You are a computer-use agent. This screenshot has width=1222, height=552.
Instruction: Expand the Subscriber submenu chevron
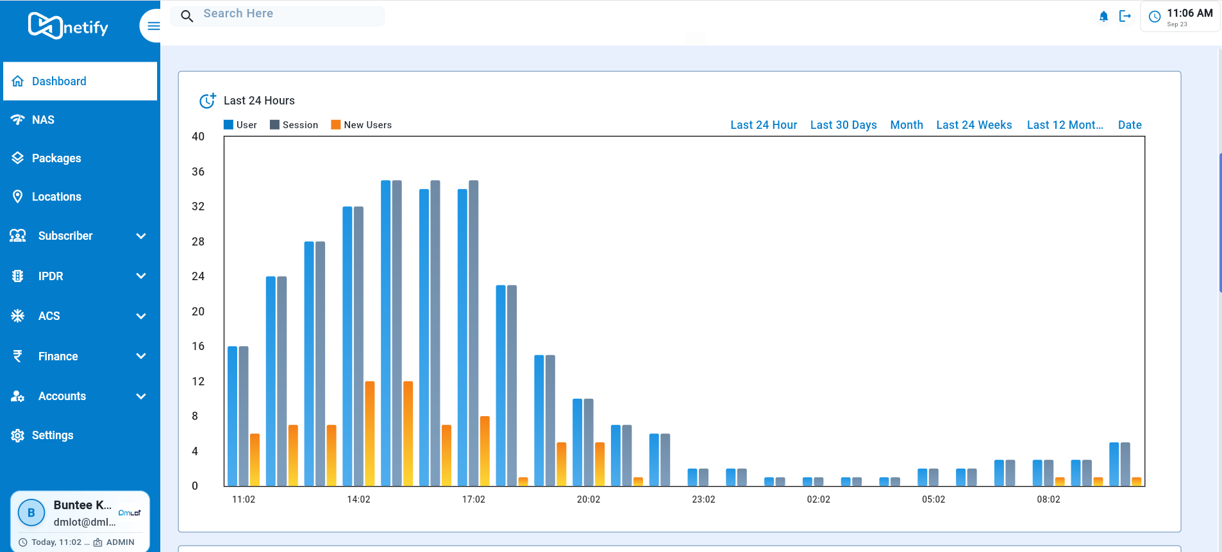coord(141,236)
